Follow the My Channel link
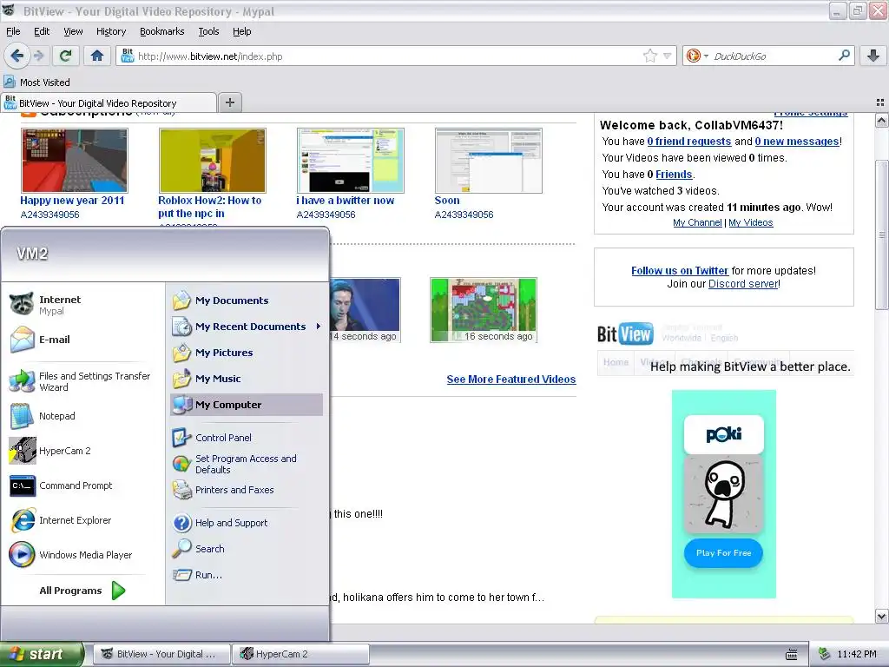The width and height of the screenshot is (889, 667). [697, 222]
